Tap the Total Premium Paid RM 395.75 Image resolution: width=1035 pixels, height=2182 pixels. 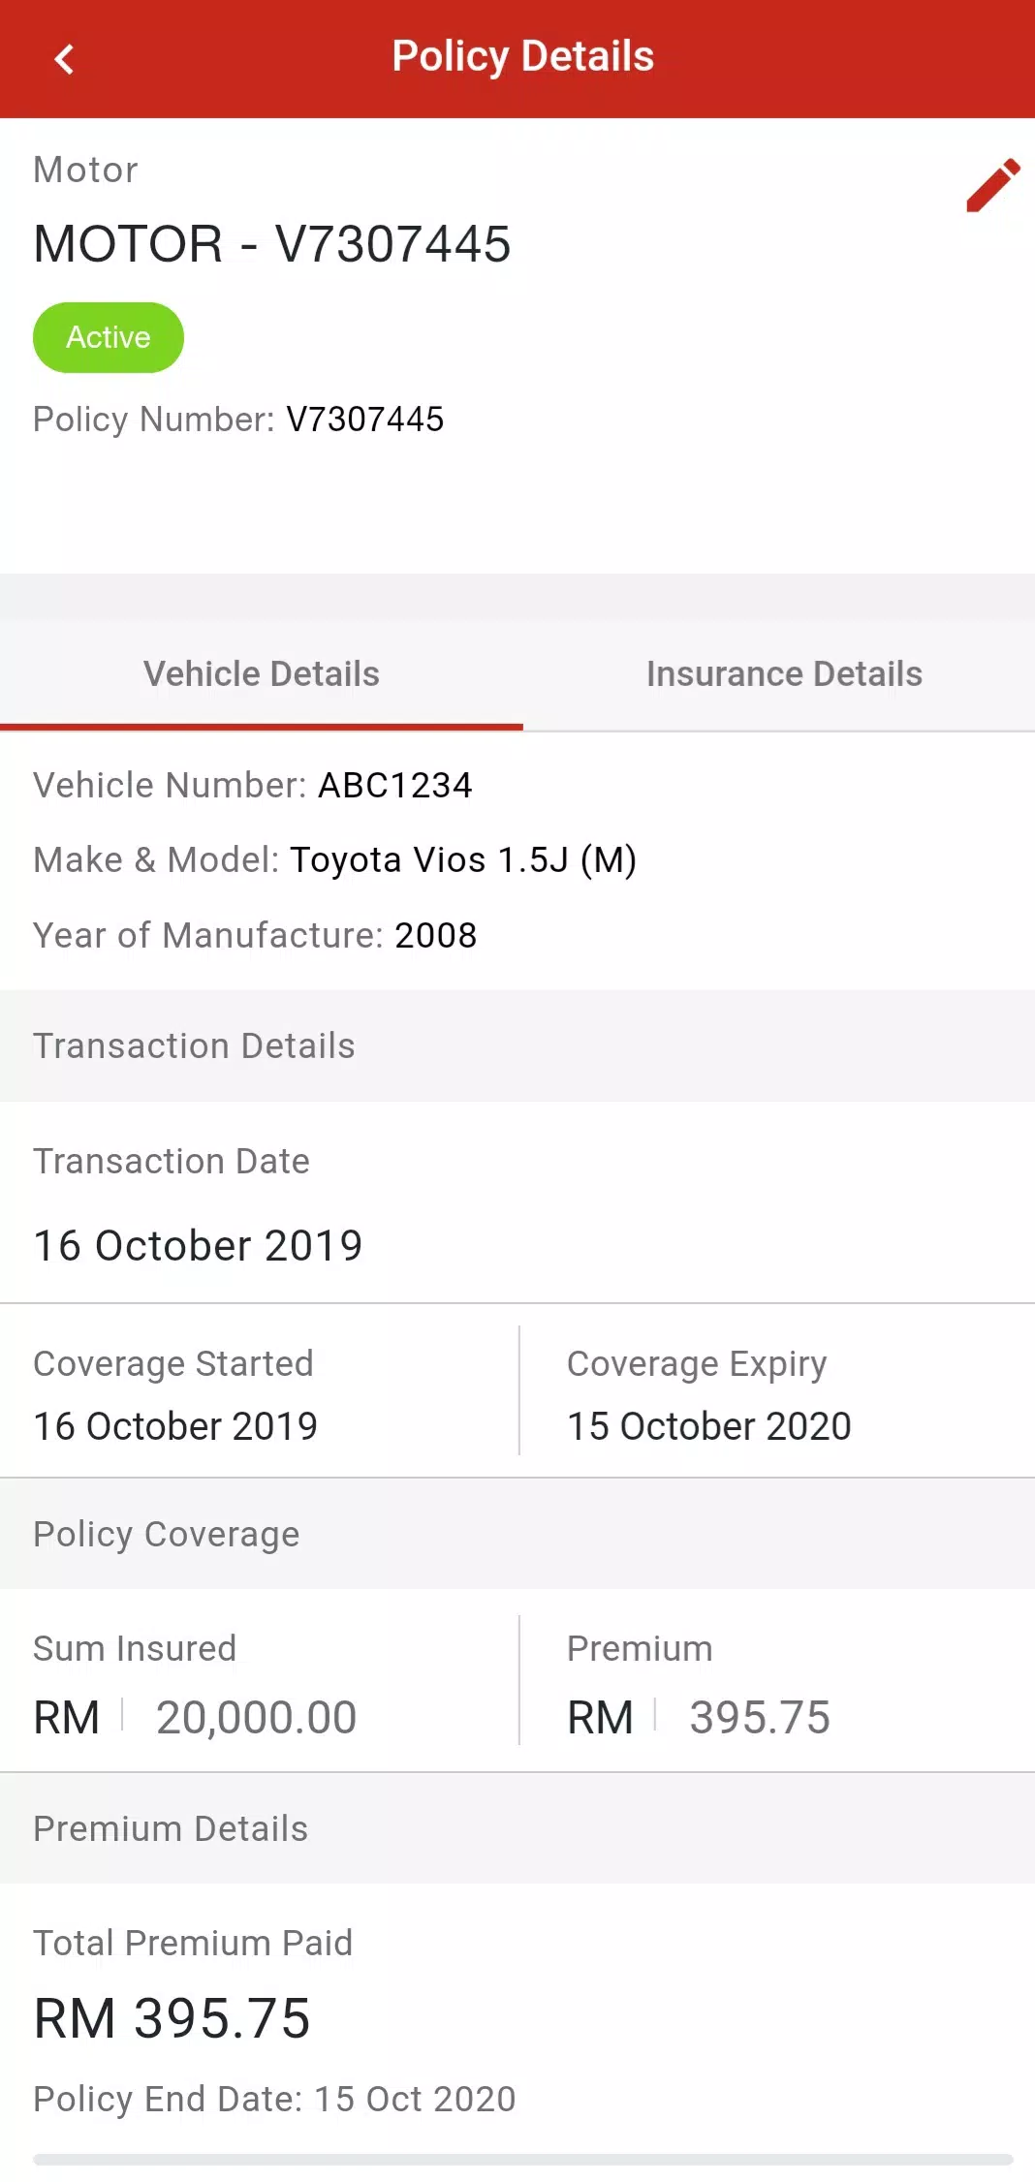pyautogui.click(x=172, y=2019)
